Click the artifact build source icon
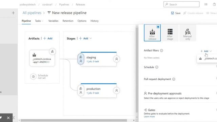 (34, 55)
